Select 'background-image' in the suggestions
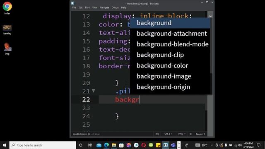The width and height of the screenshot is (265, 149). (170, 76)
